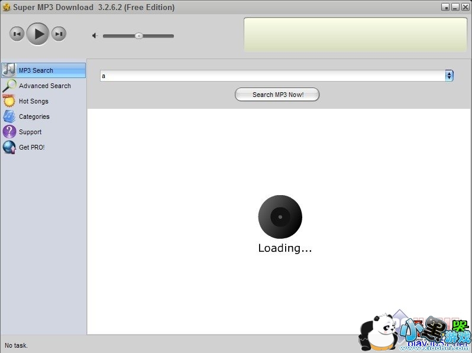
Task: Browse the Categories label in the sidebar
Action: 34,116
